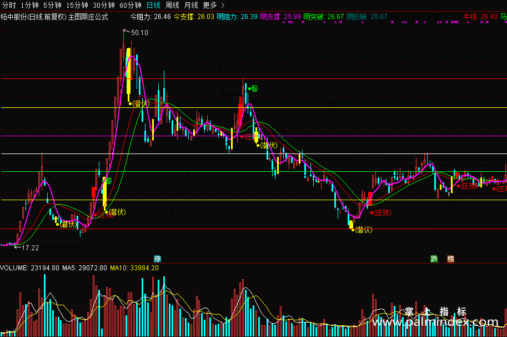Click the 潜伏 signal below the 50.10 peak

point(141,103)
